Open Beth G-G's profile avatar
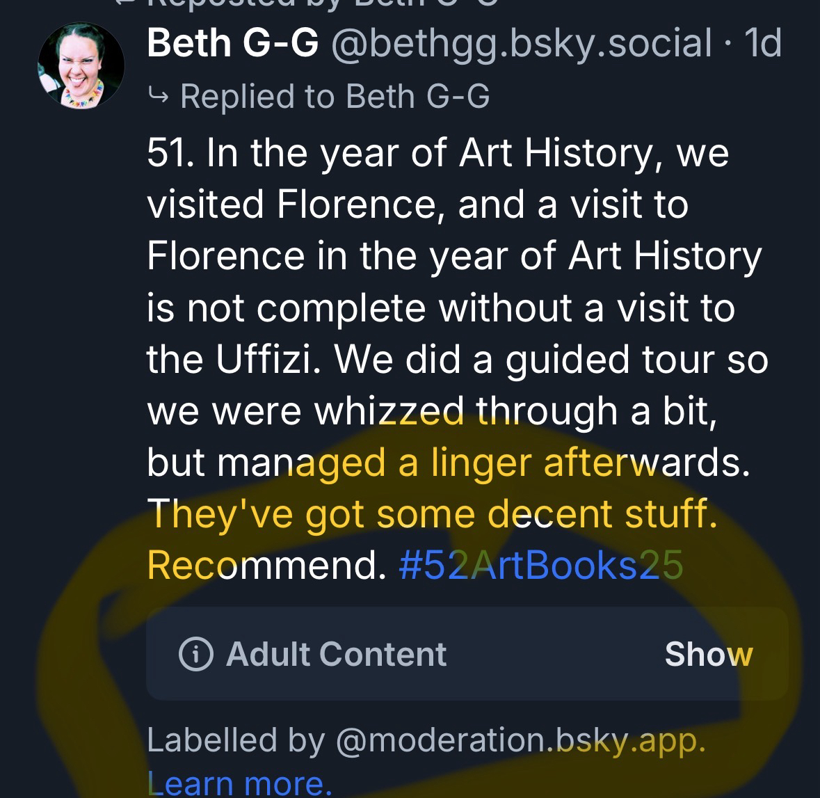Viewport: 820px width, 798px height. 81,65
